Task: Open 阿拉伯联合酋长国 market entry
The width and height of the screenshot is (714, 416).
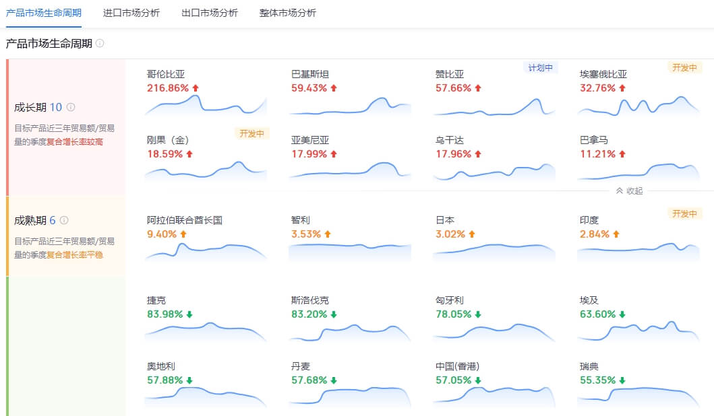Action: tap(185, 220)
